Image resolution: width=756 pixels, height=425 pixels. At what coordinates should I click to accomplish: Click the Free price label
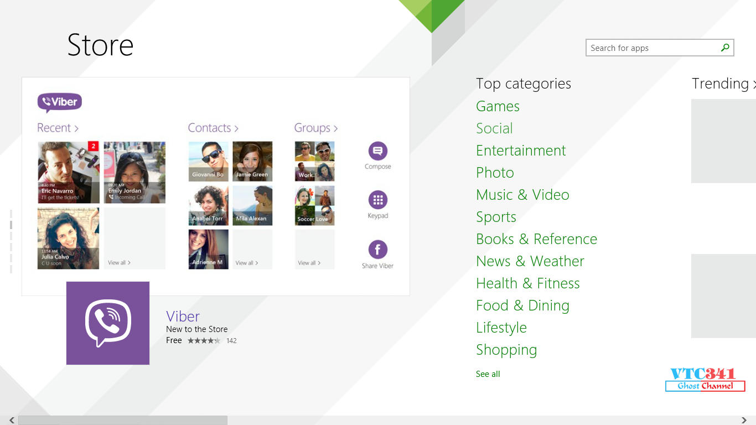coord(174,340)
